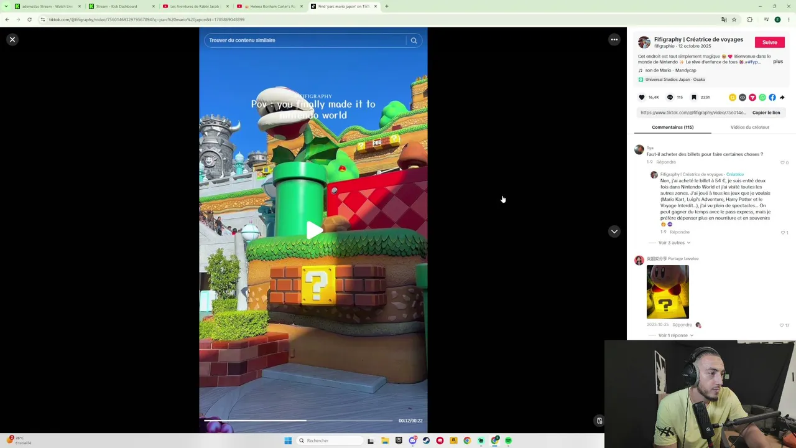Switch to the 'Vidéos du créateur' tab

coord(750,127)
